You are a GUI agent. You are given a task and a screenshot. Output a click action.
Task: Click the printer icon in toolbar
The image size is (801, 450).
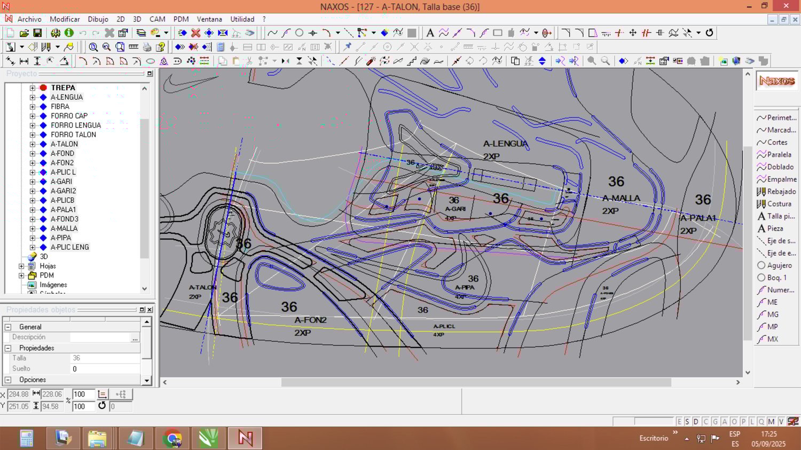147,47
